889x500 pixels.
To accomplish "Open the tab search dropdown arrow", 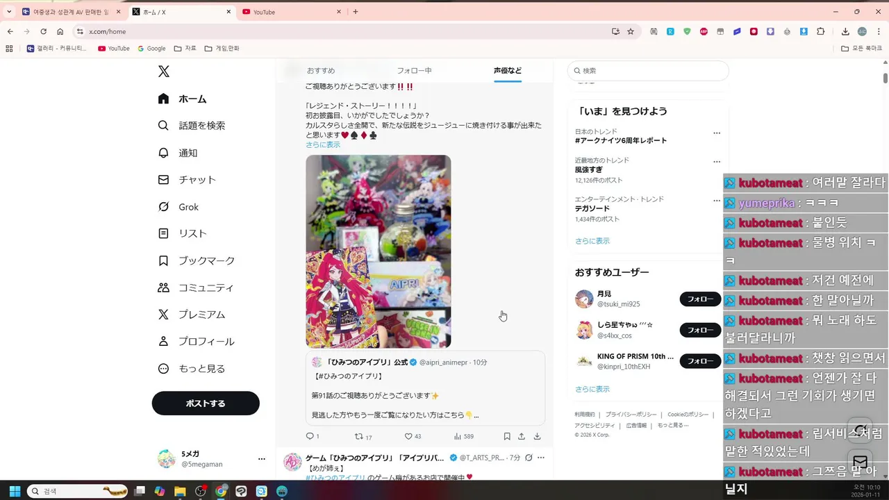I will point(9,12).
